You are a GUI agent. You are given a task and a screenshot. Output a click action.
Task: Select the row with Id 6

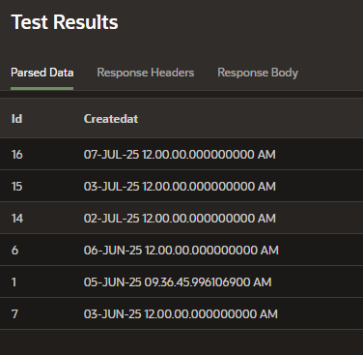(181, 250)
